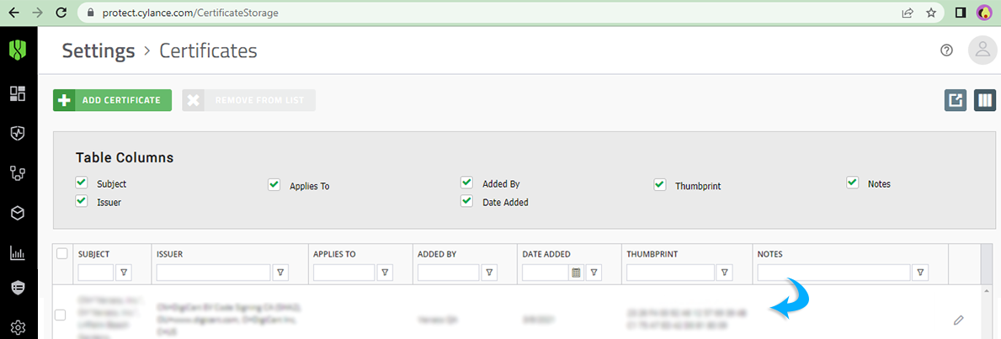This screenshot has width=1001, height=339.
Task: Sort by the Subject column header
Action: coord(93,254)
